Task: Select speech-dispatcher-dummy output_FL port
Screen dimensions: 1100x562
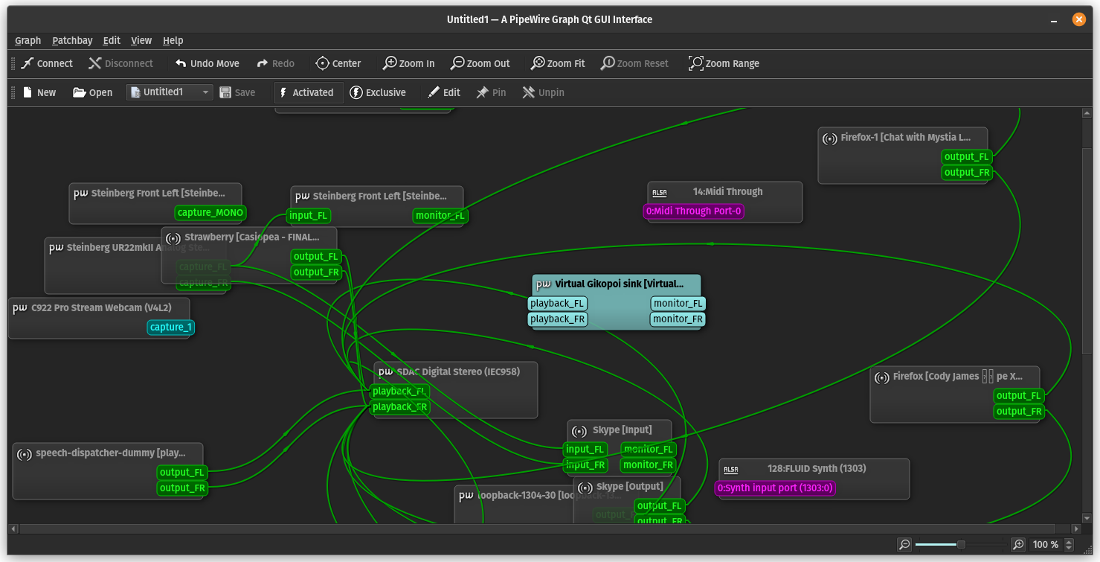Action: coord(182,473)
